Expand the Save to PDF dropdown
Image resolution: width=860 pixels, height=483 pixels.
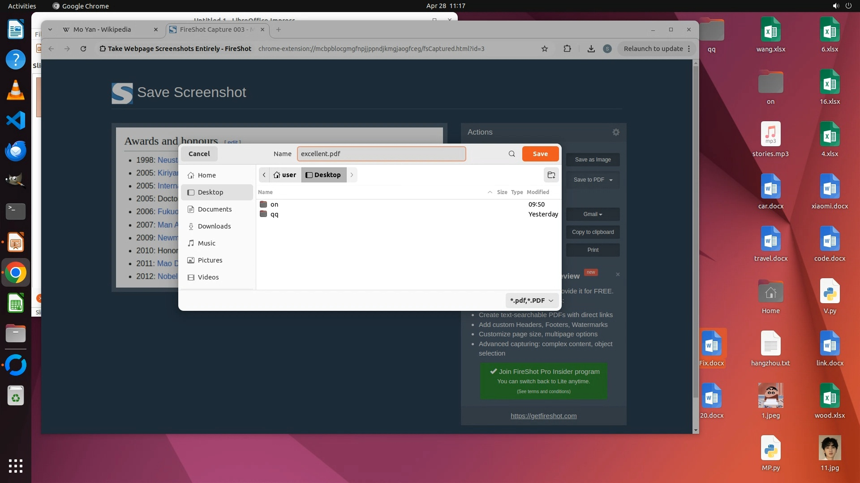coord(611,180)
